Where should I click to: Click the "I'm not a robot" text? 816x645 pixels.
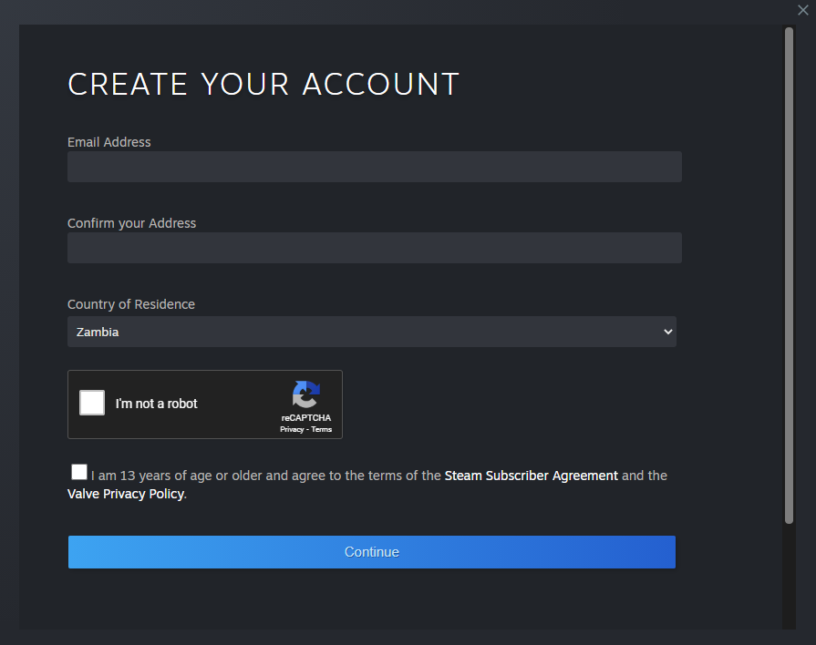156,404
